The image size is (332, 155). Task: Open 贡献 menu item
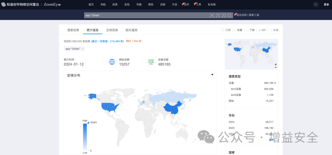pyautogui.click(x=163, y=4)
